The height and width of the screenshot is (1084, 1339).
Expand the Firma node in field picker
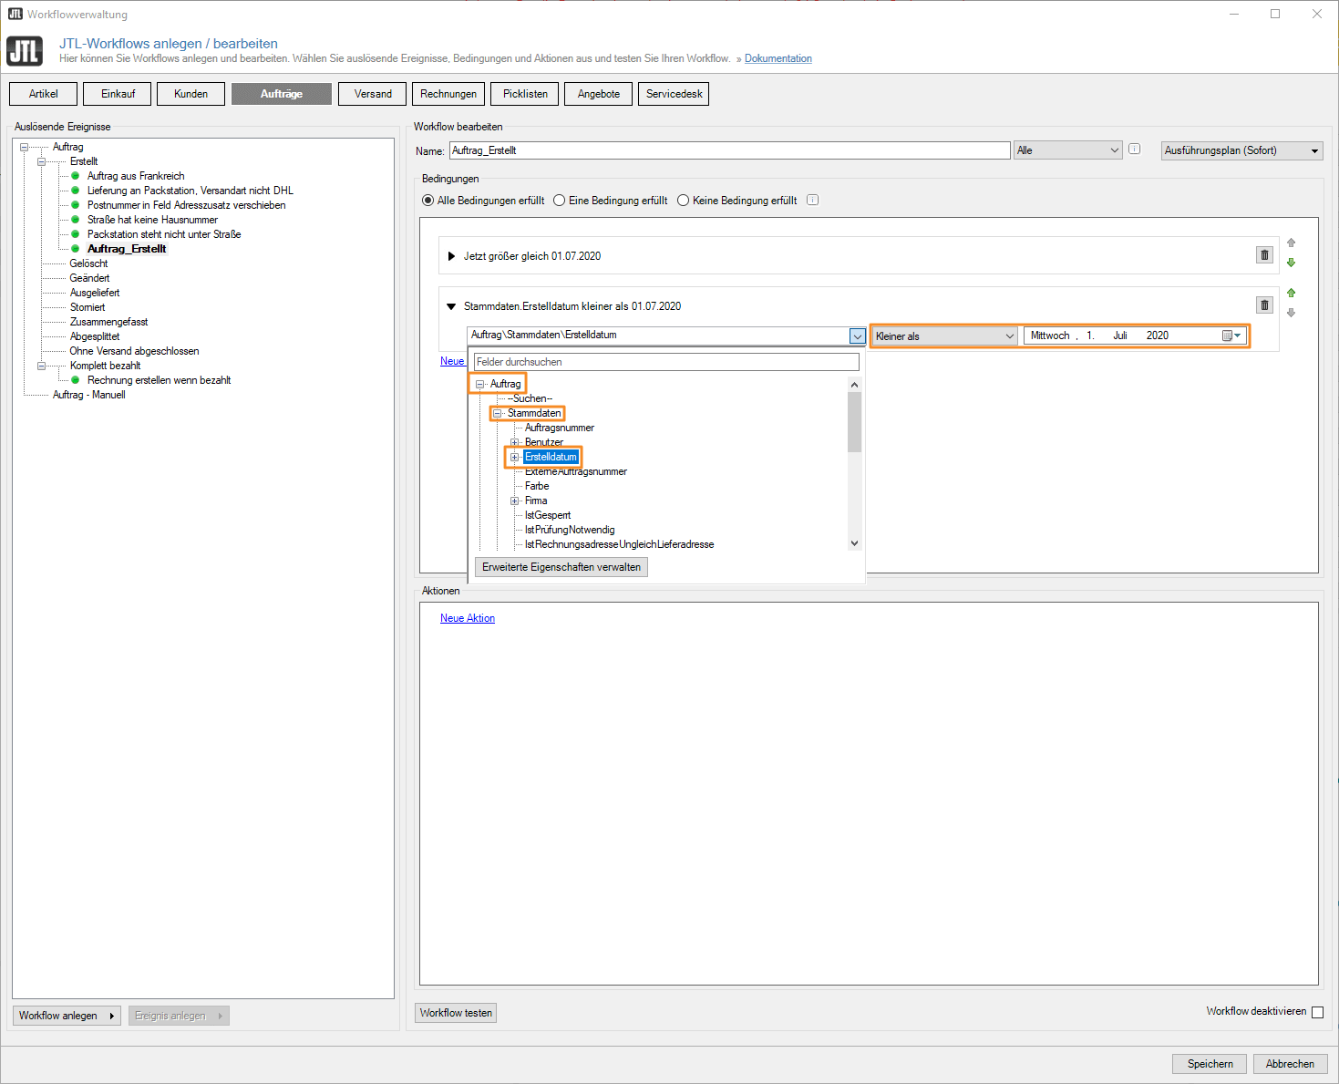point(515,501)
